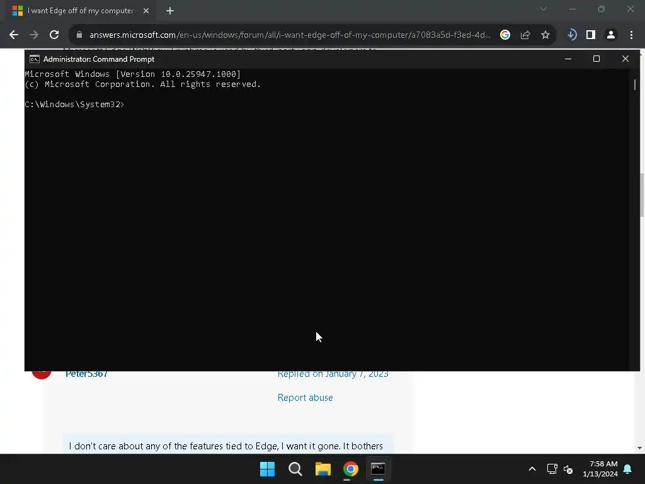Screen dimensions: 645x484
Task: Click the C:\Windows\System32> prompt line
Action: point(74,105)
